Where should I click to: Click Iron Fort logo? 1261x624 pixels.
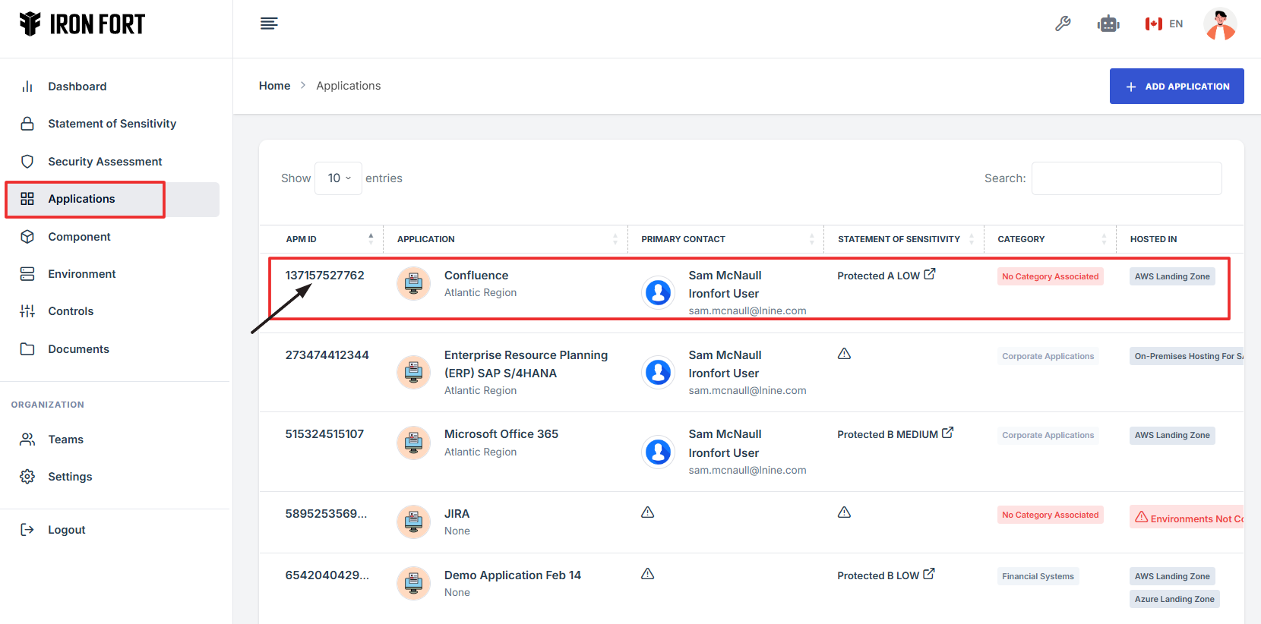tap(82, 24)
